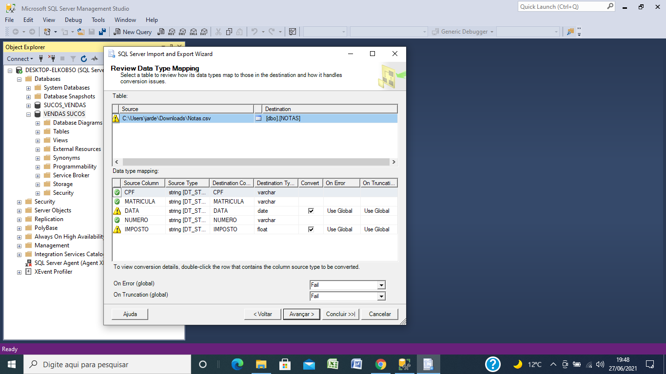Open the Window menu
Screen dimensions: 666x374
[125, 20]
